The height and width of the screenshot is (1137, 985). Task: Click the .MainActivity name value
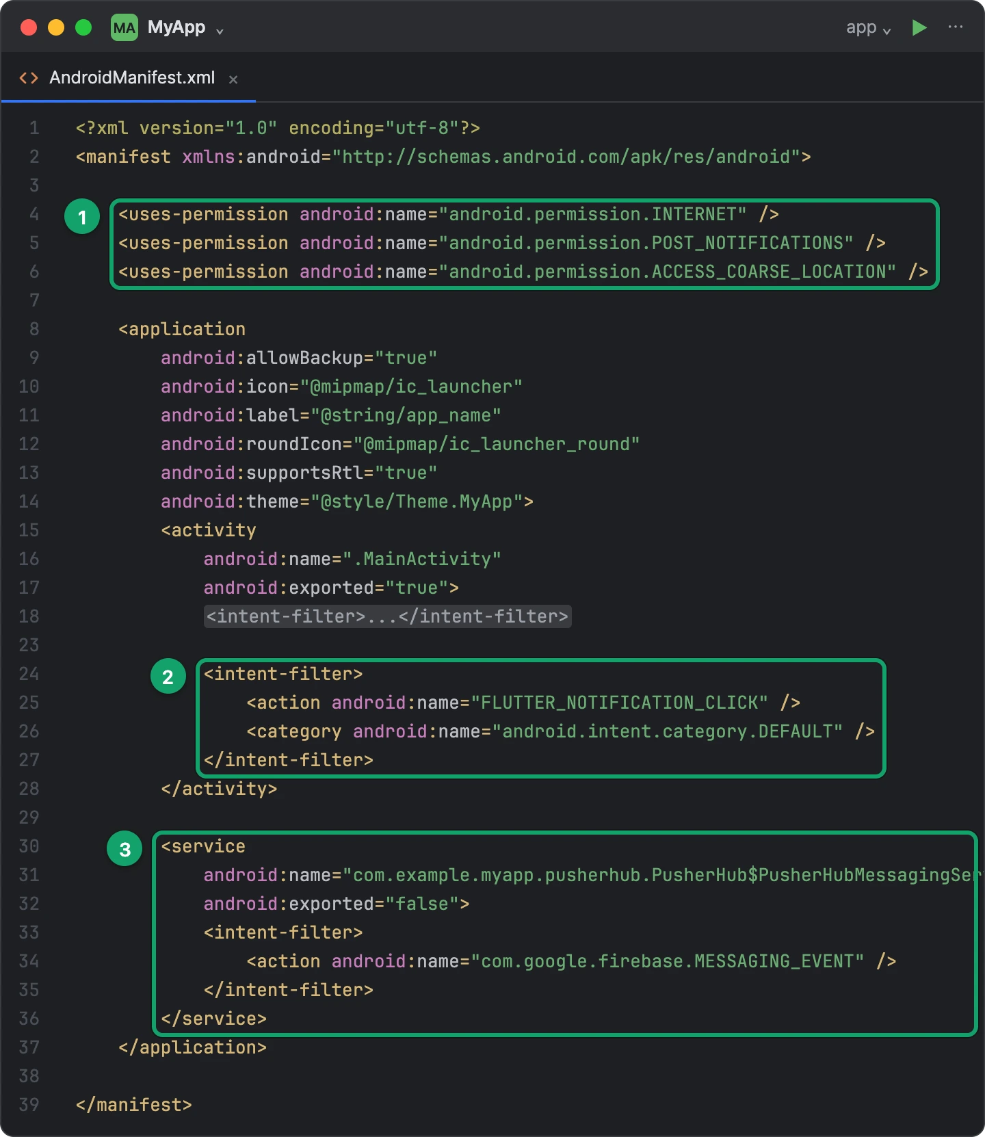[x=421, y=559]
